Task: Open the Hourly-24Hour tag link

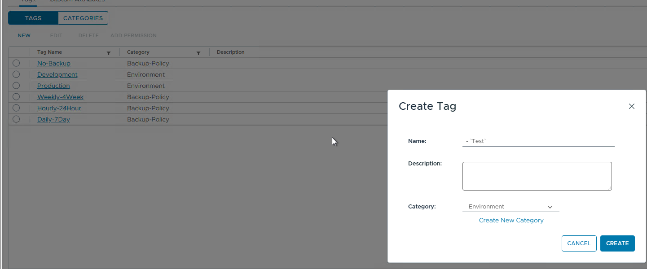Action: pos(59,108)
